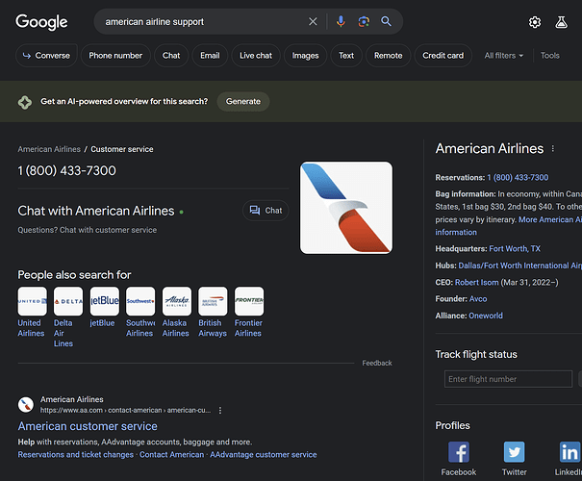Open American Airlines panel more options
The image size is (582, 481).
pos(553,149)
